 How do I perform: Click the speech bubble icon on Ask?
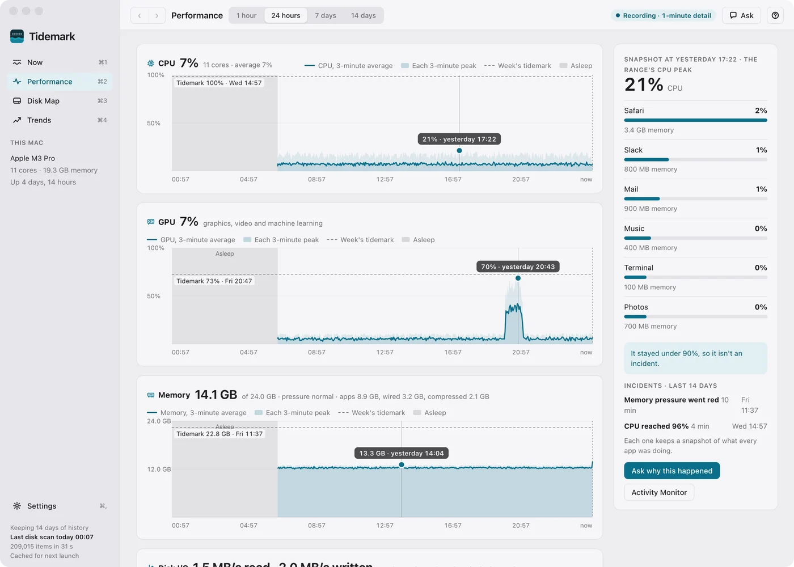[733, 15]
